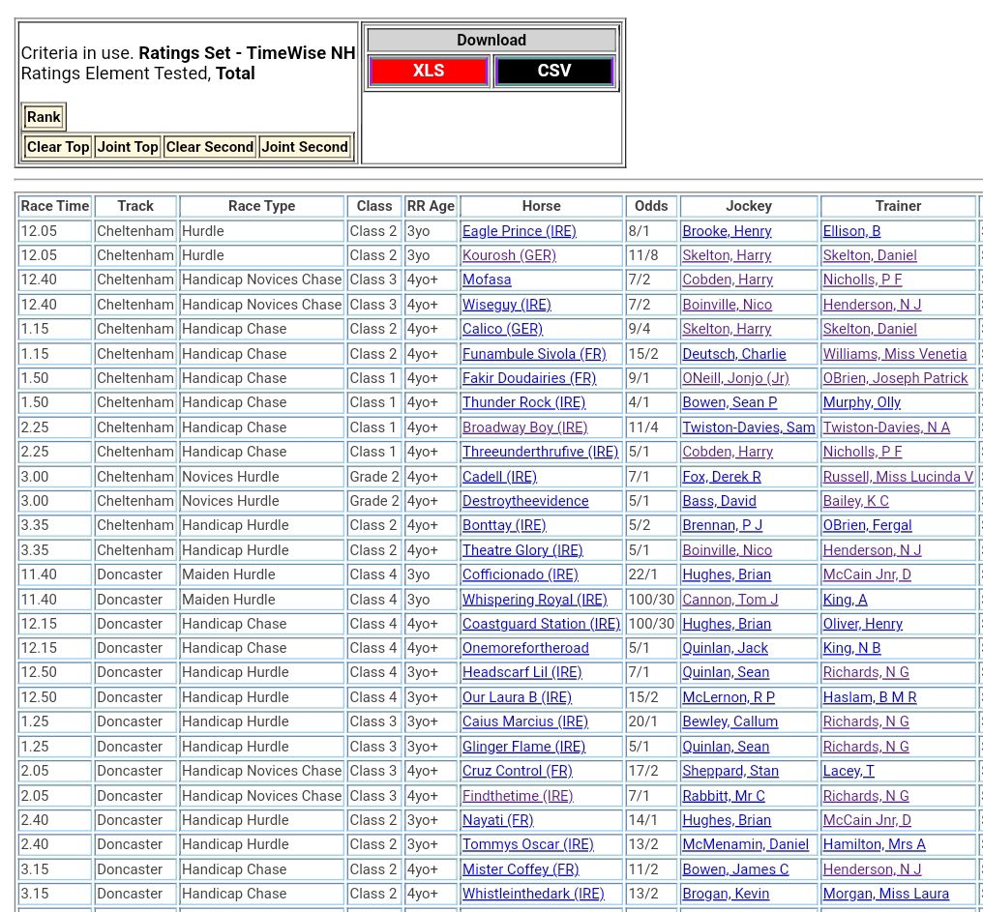Click the Horse column header
This screenshot has width=983, height=912.
(x=541, y=206)
